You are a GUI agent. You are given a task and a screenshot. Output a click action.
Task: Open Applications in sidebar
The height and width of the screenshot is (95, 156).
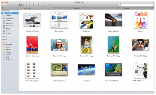click(10, 18)
